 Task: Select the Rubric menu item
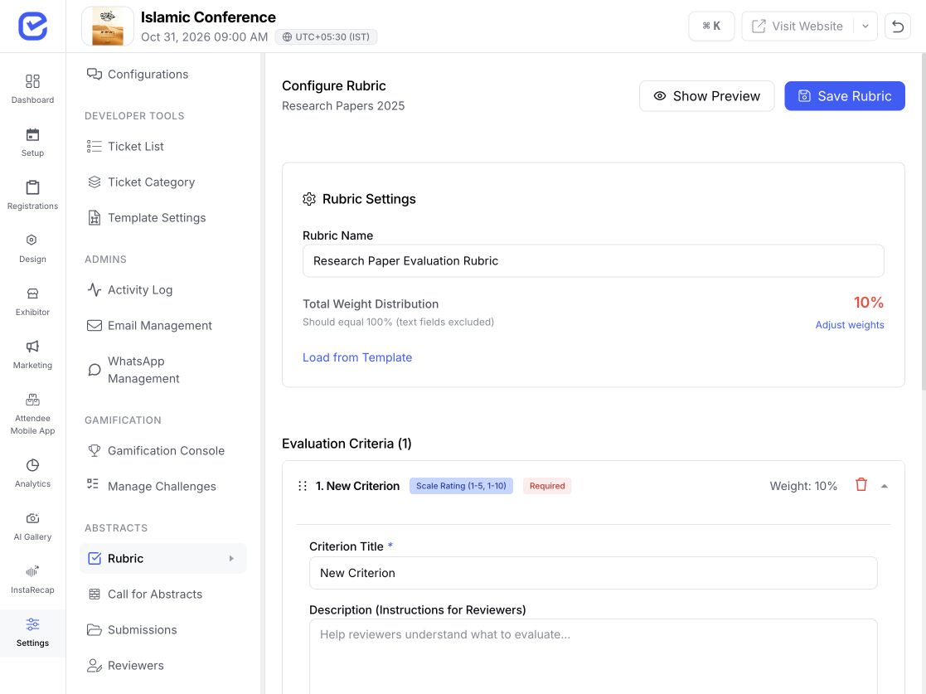tap(163, 558)
